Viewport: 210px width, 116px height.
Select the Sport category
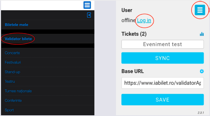click(9, 110)
